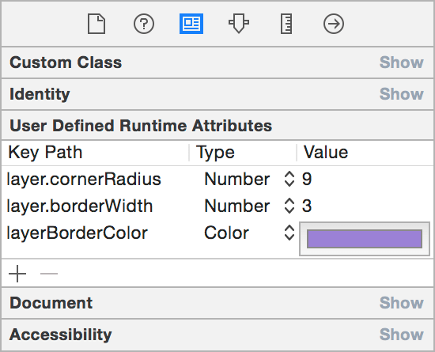Click the Identity section title
Image resolution: width=435 pixels, height=352 pixels.
click(x=40, y=94)
